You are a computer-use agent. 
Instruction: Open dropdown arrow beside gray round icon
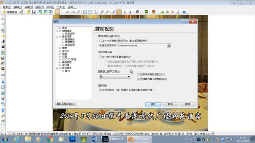[141, 12]
